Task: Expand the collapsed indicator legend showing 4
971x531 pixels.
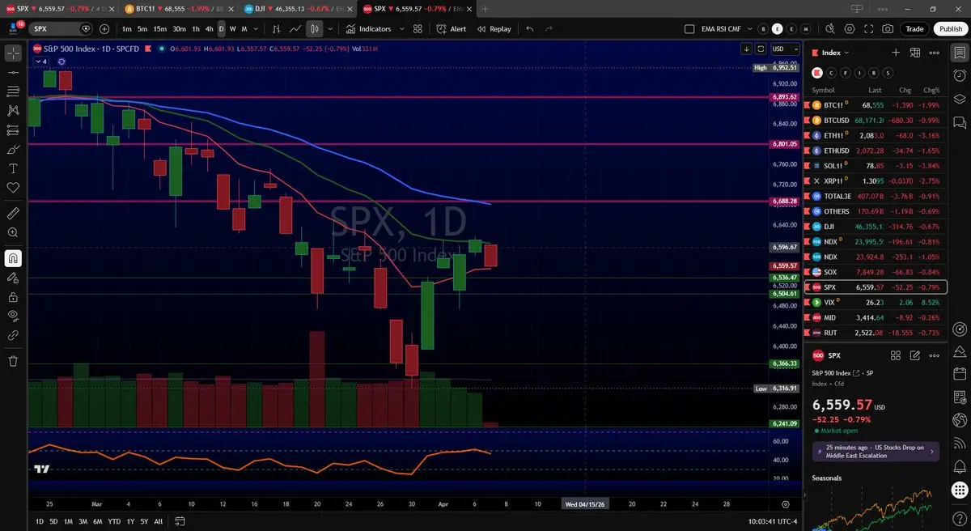Action: click(40, 61)
